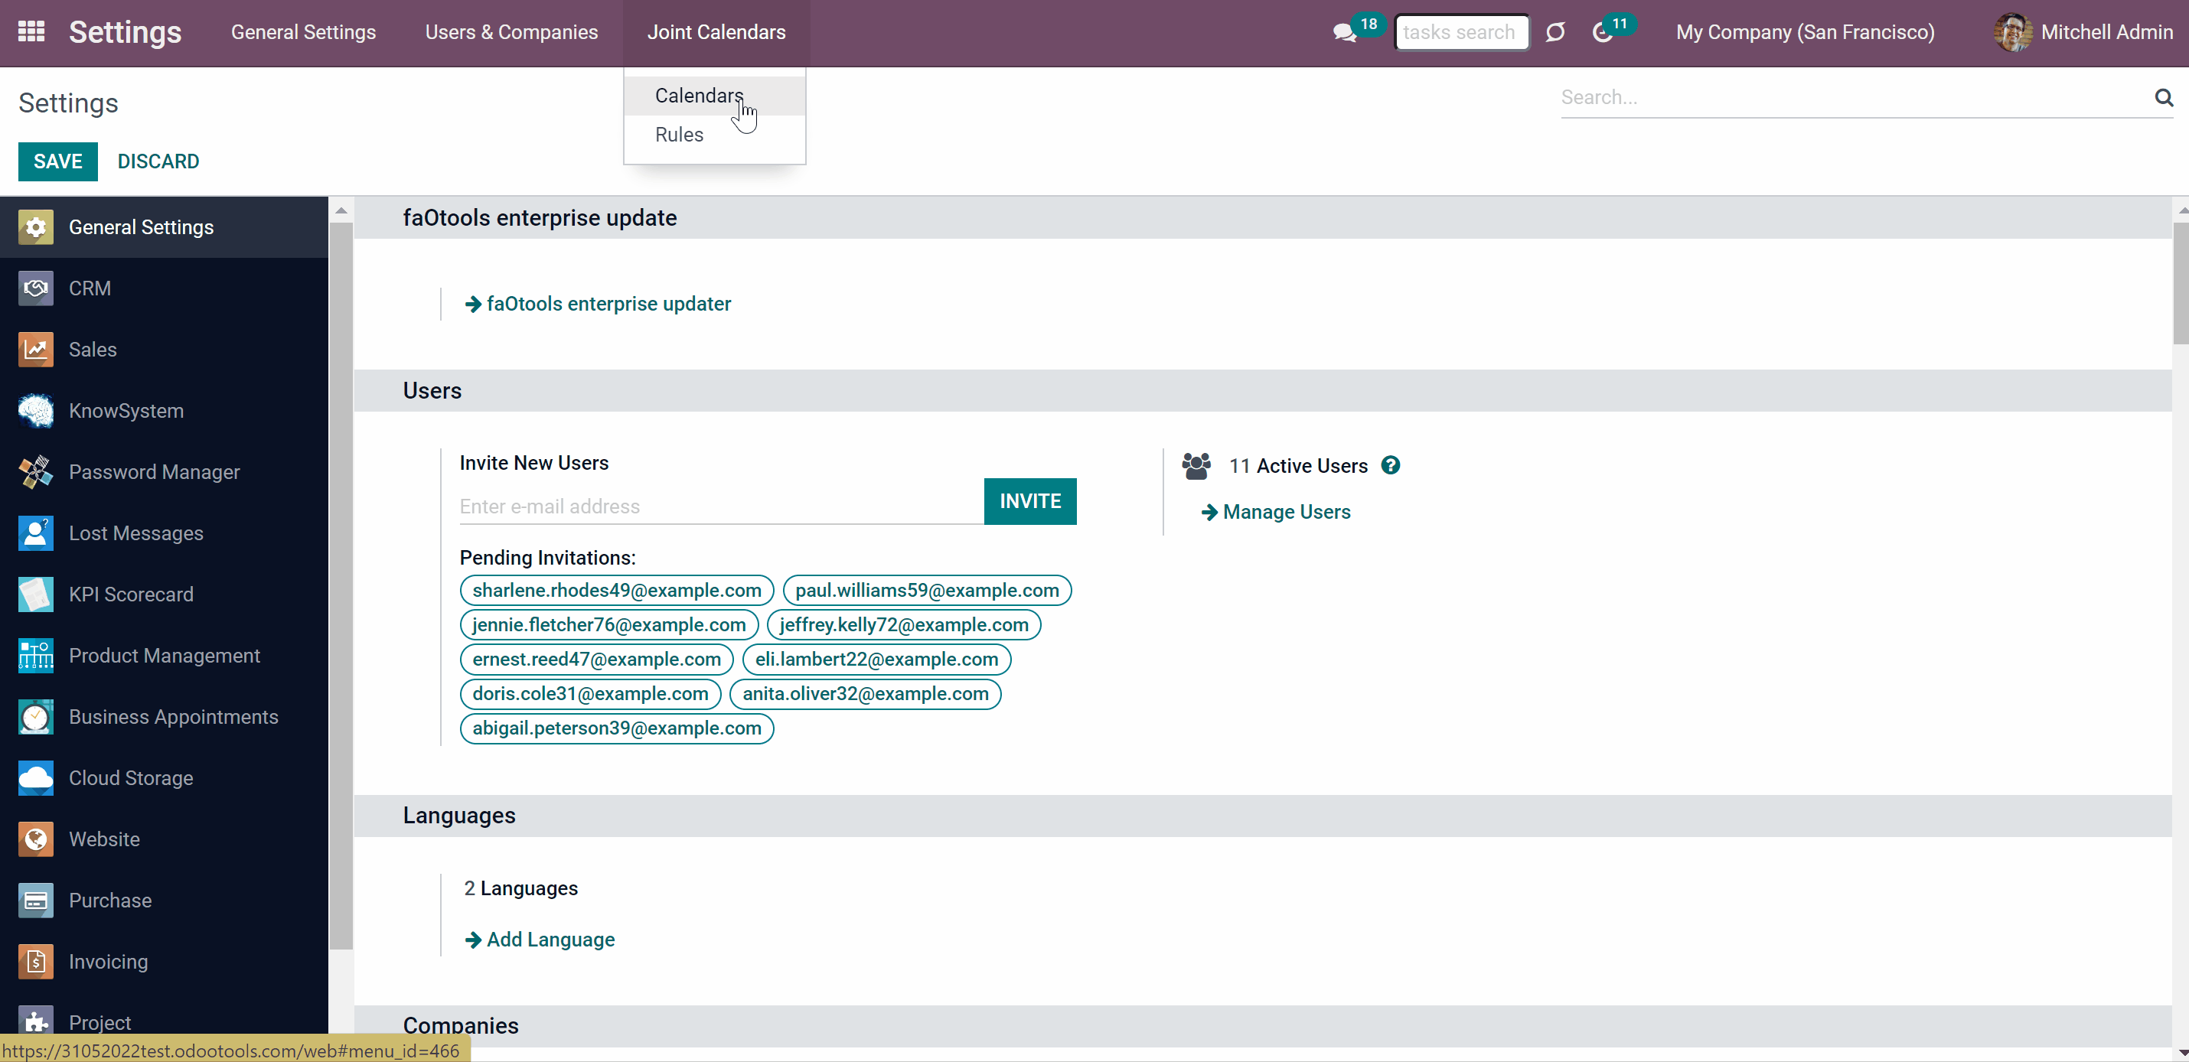Click the Active Users help question mark
2189x1062 pixels.
coord(1390,465)
